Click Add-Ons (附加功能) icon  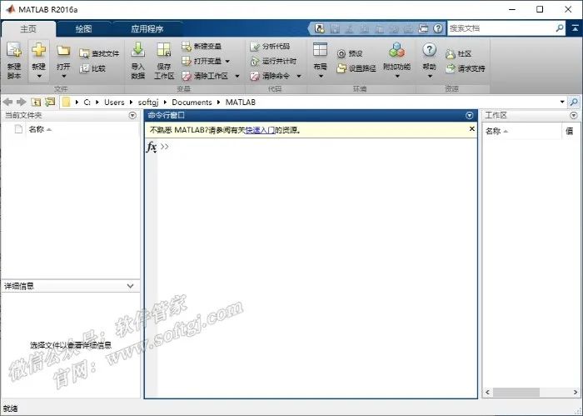396,50
